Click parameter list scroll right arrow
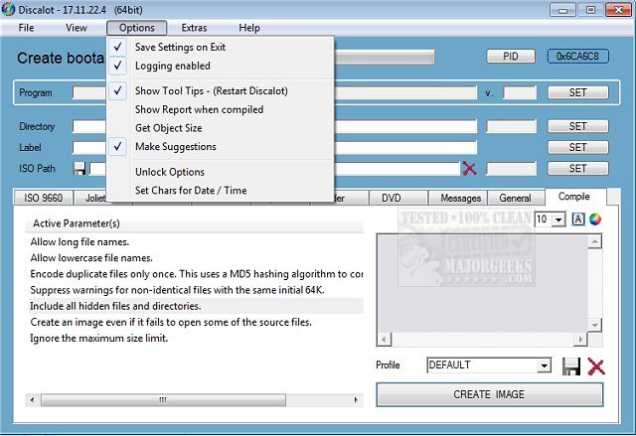This screenshot has width=636, height=436. coord(356,400)
